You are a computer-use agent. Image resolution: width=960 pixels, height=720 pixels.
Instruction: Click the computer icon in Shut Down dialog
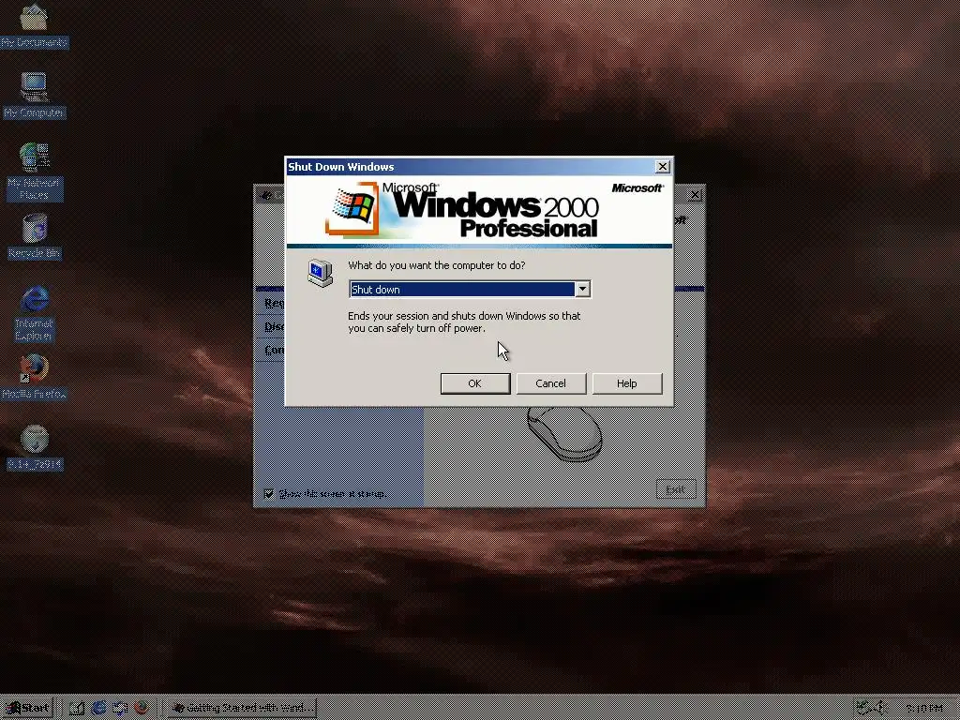[321, 273]
